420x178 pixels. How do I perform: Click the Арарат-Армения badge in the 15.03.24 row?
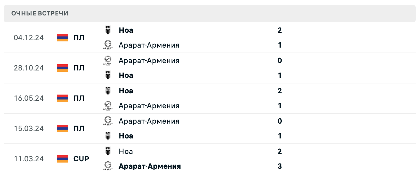tap(108, 121)
